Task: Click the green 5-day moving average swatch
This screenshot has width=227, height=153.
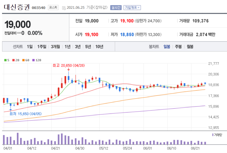Action: pyautogui.click(x=5, y=60)
